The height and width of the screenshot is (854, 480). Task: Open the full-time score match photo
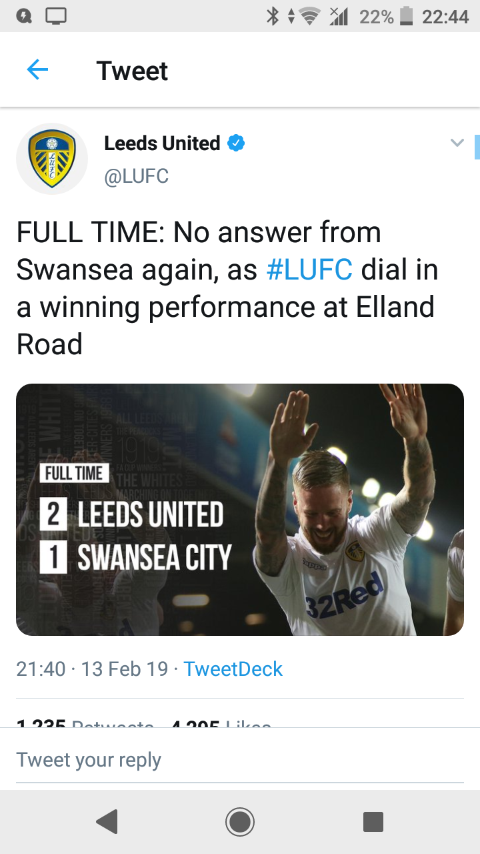tap(240, 509)
